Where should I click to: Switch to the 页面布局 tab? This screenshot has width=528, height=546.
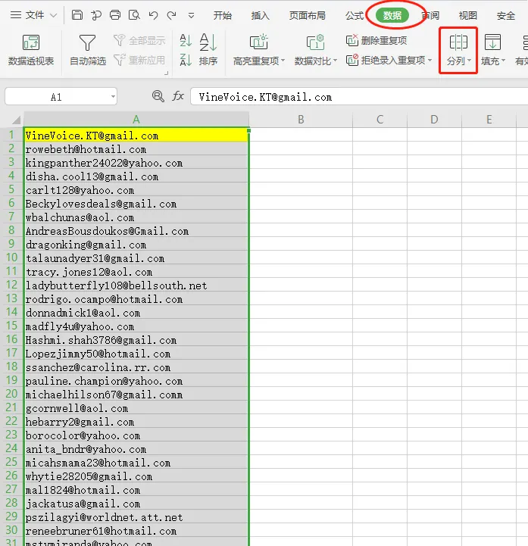pyautogui.click(x=308, y=15)
